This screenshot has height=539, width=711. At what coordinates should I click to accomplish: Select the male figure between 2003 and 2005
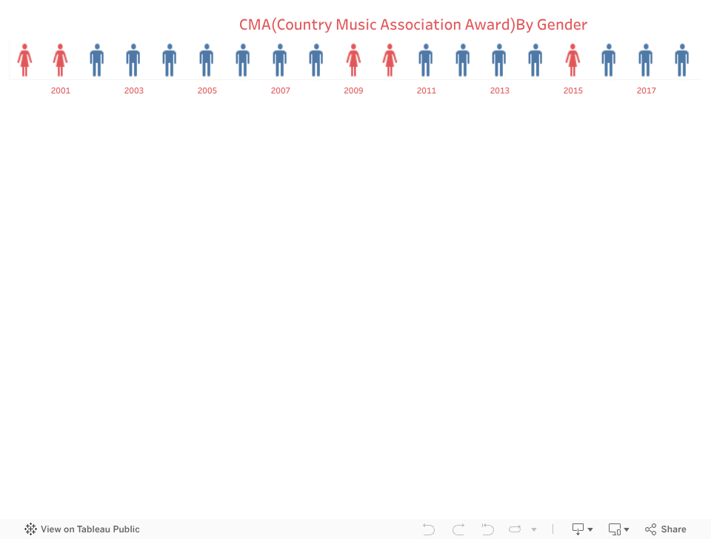click(170, 60)
